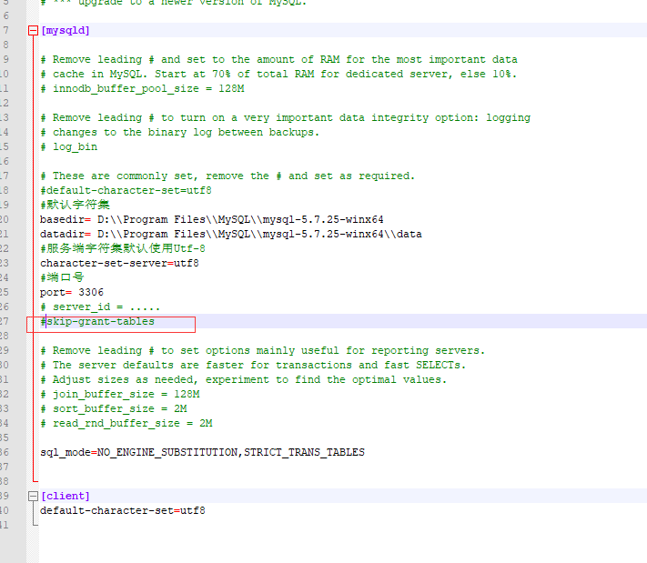
Task: Click the 'character-set-server=utf8' line
Action: 119,263
